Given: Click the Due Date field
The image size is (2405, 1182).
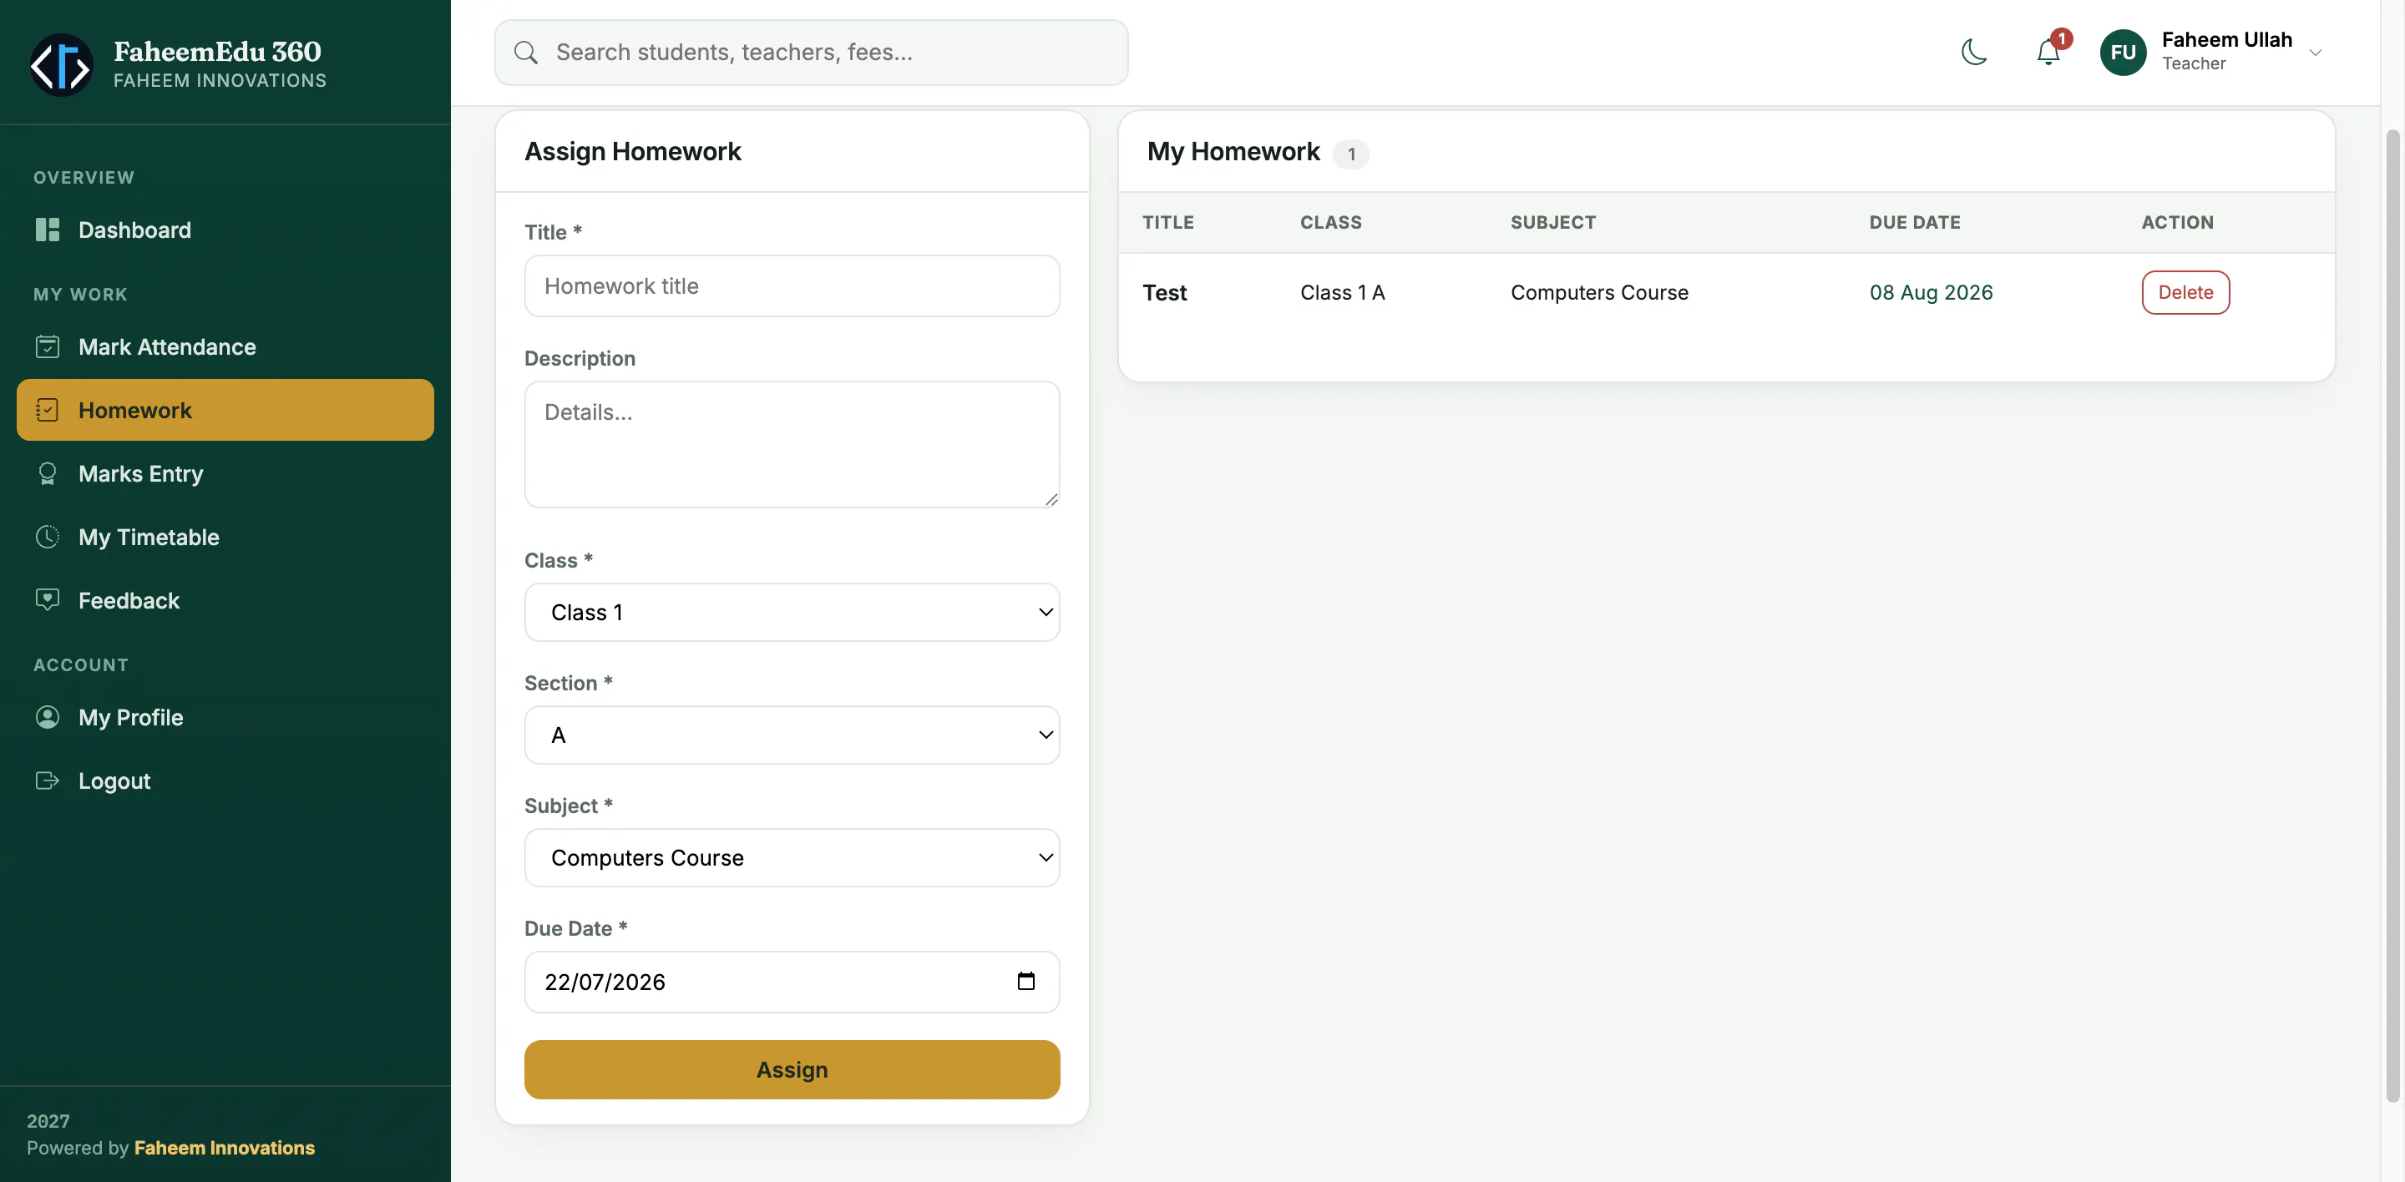Looking at the screenshot, I should (x=792, y=982).
